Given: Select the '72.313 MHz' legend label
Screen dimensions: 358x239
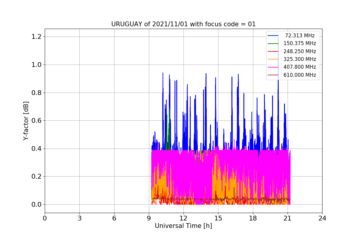Looking at the screenshot, I should click(x=300, y=36).
